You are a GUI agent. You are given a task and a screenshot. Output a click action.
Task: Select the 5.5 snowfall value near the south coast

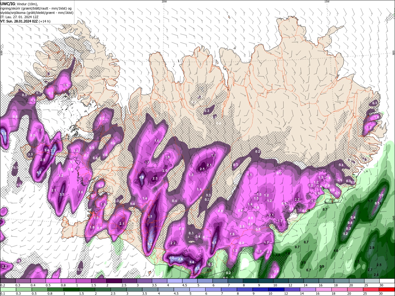click(x=198, y=268)
